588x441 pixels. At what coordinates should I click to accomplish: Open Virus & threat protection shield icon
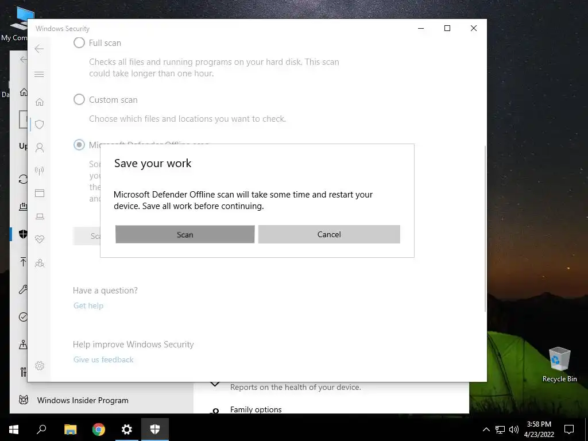click(x=40, y=125)
